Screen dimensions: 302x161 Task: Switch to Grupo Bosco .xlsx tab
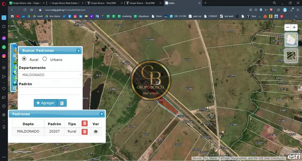click(27, 3)
